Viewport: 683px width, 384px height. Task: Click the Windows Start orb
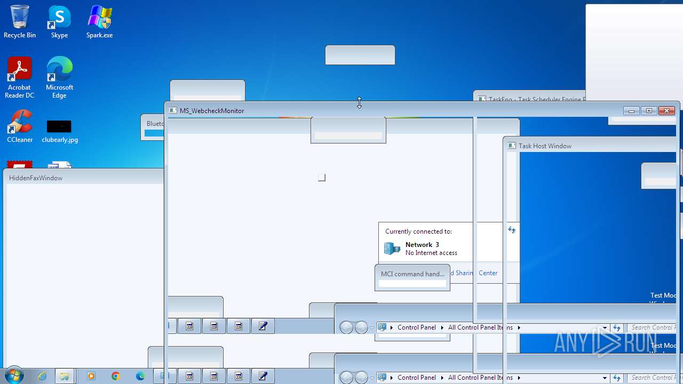point(14,376)
